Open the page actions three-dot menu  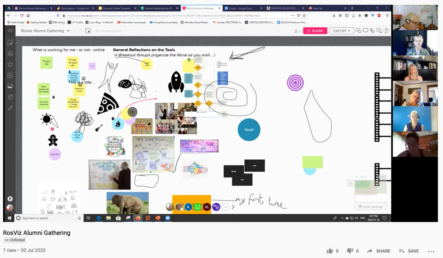[x=293, y=16]
